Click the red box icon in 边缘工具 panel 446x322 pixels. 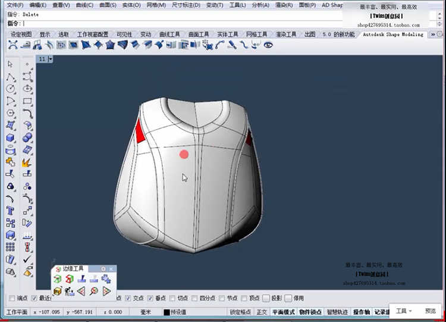point(69,279)
